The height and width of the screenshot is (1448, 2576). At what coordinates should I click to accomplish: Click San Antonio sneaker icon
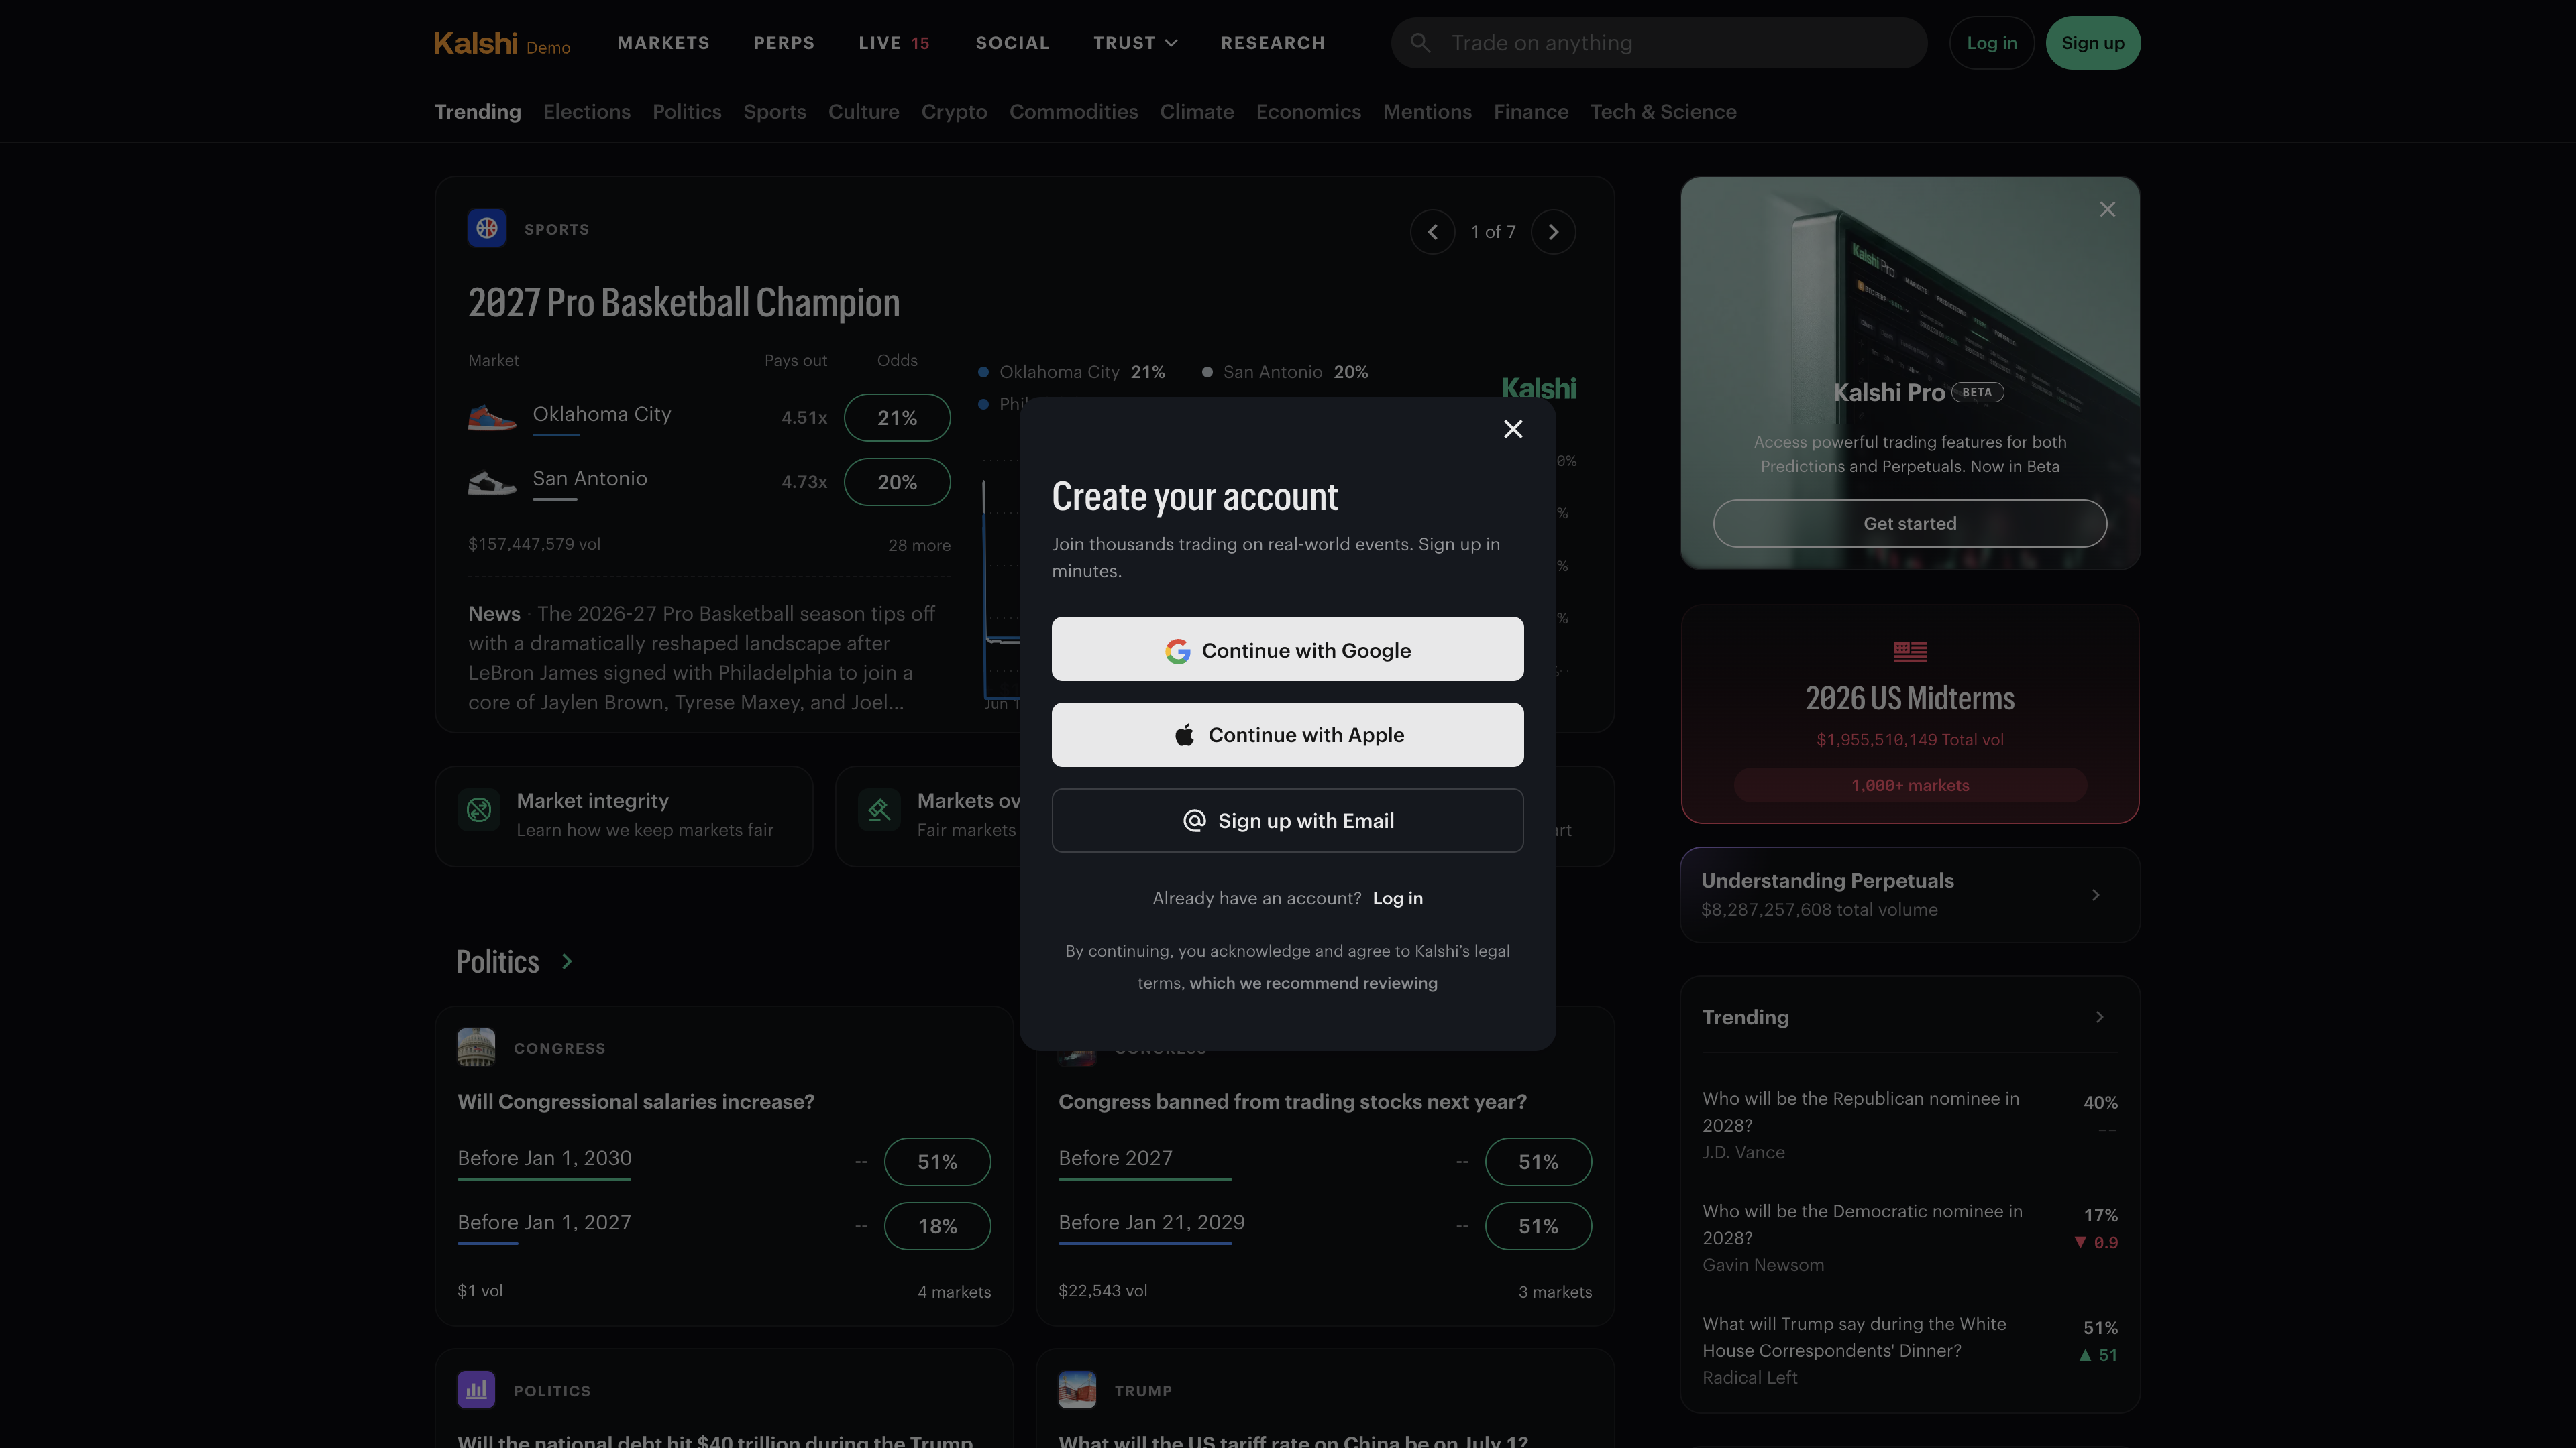[x=492, y=482]
